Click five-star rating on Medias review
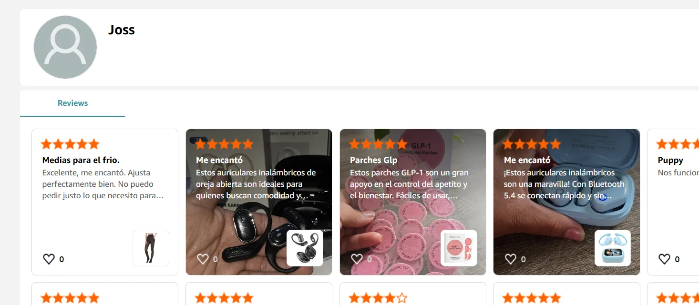Screen dimensions: 699x305 pyautogui.click(x=70, y=144)
